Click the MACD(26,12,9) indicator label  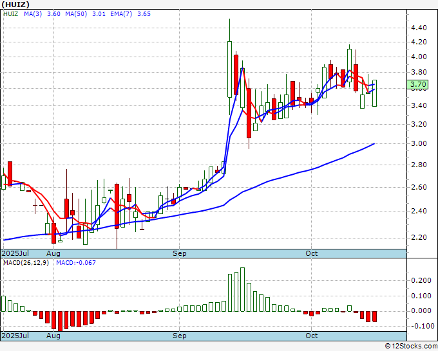coord(26,263)
